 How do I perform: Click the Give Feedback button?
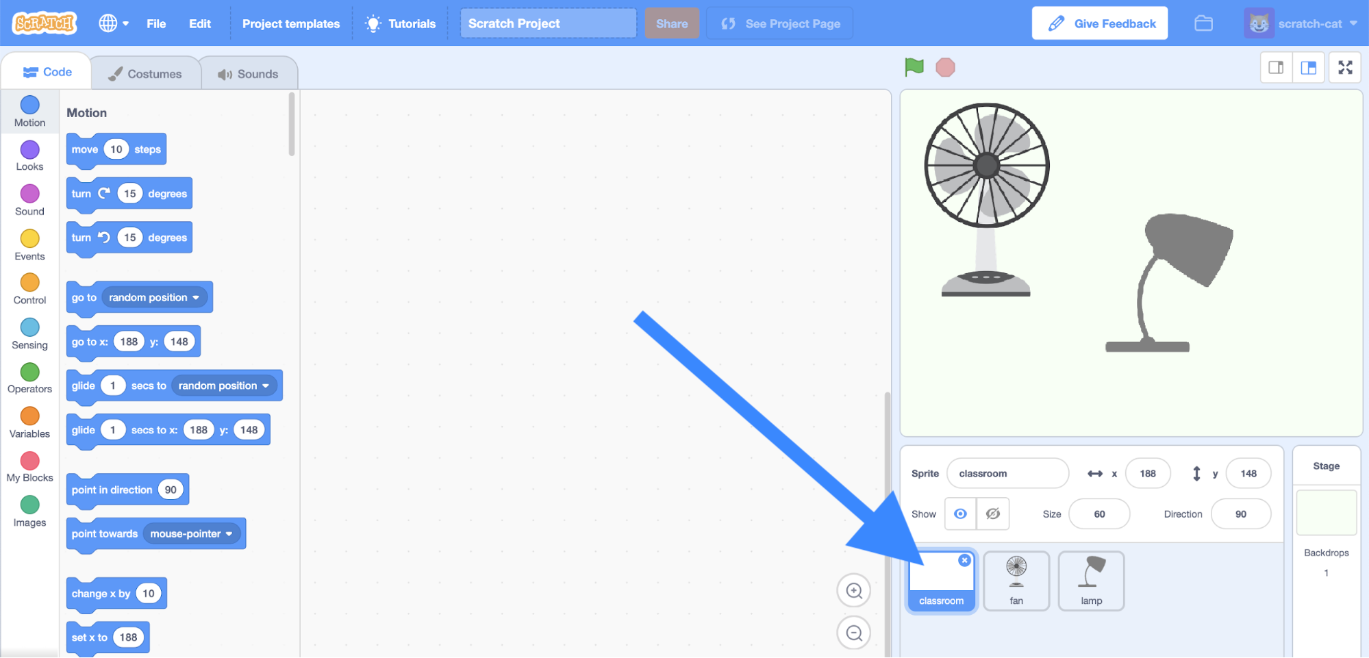click(1099, 23)
